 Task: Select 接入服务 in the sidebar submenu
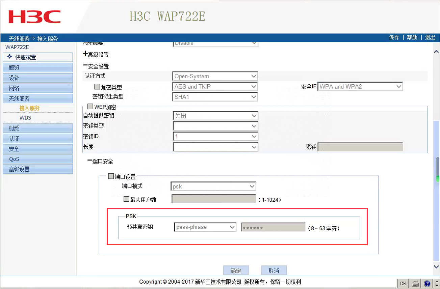click(x=30, y=108)
